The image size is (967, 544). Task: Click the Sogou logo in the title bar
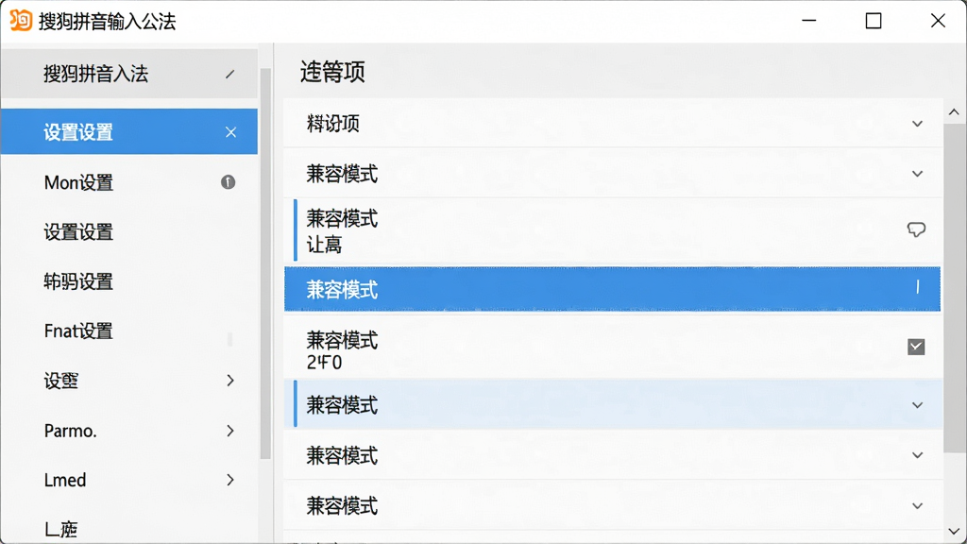pos(21,21)
